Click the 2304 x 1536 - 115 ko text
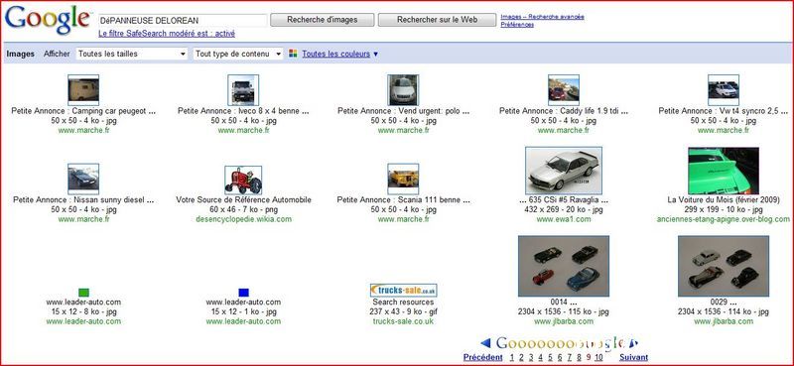The width and height of the screenshot is (794, 366). (564, 311)
